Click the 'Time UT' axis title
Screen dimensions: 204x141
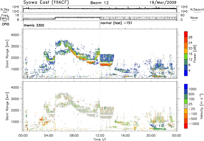[100, 139]
